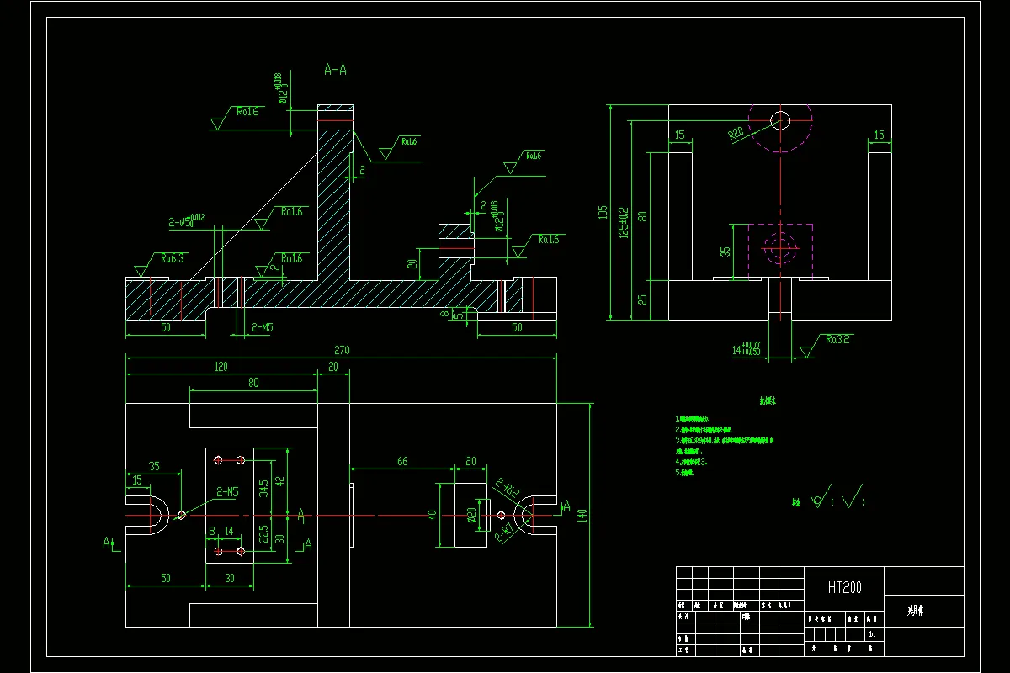Image resolution: width=1010 pixels, height=673 pixels.
Task: Select the 2-R12 radius label
Action: 509,490
